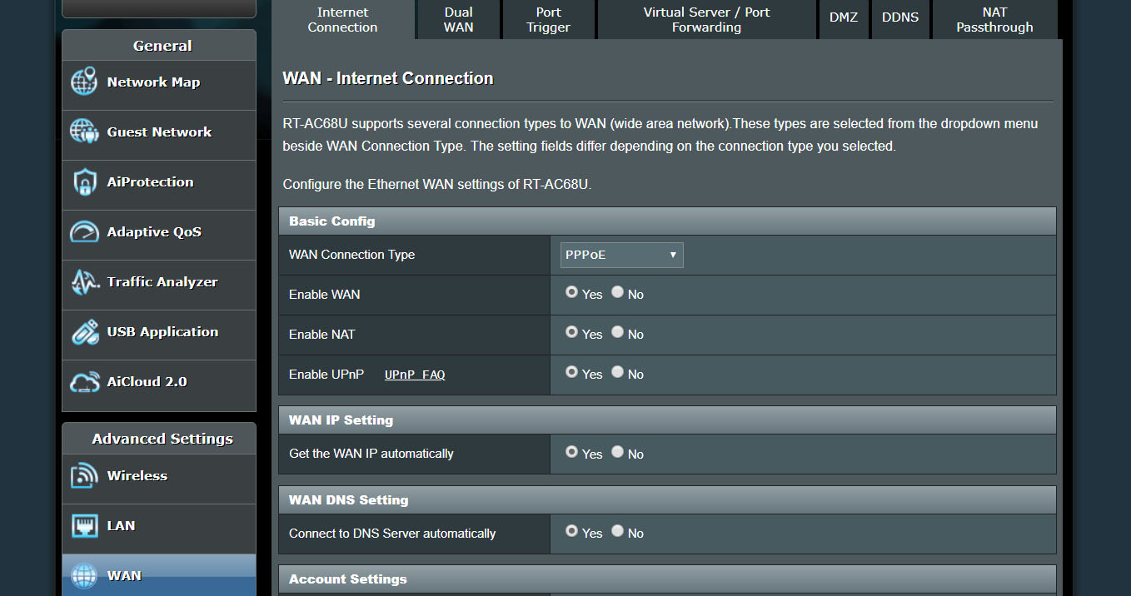Switch to the Dual WAN tab
1131x596 pixels.
[x=458, y=19]
